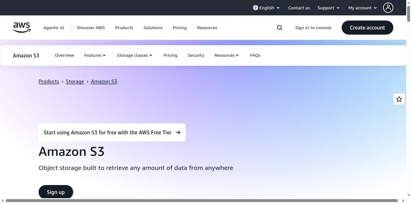Go to the S3 Overview tab

pos(64,55)
